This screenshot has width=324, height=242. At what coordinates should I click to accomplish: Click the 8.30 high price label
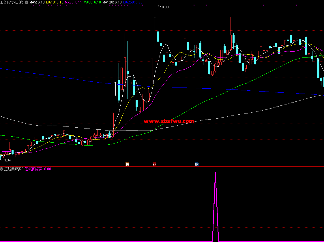(x=165, y=7)
